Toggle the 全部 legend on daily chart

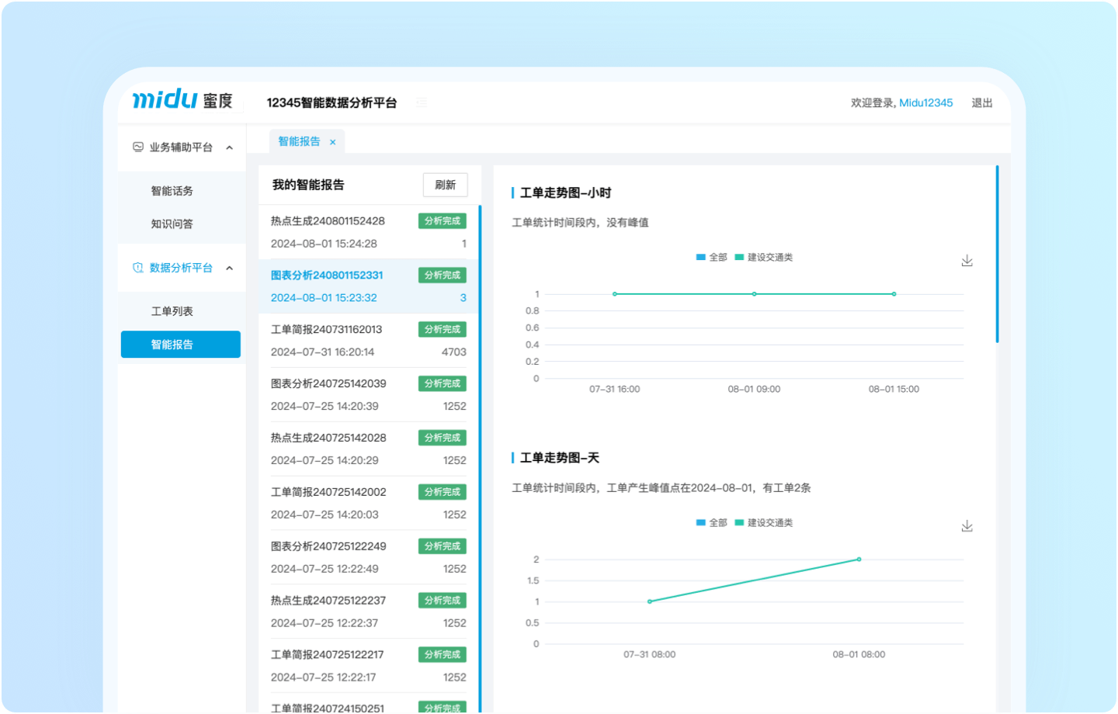point(712,522)
